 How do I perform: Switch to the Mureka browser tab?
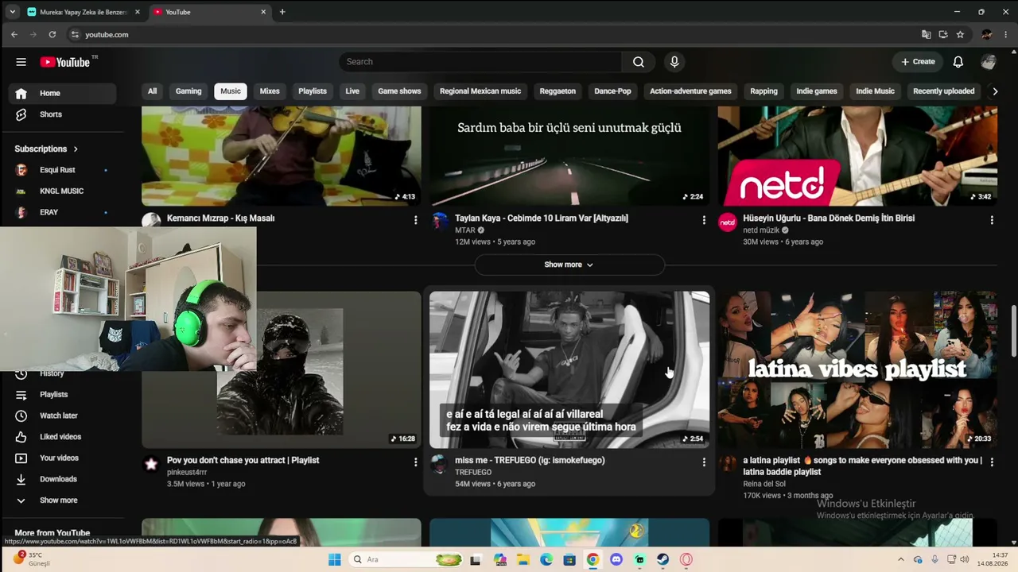tap(83, 12)
